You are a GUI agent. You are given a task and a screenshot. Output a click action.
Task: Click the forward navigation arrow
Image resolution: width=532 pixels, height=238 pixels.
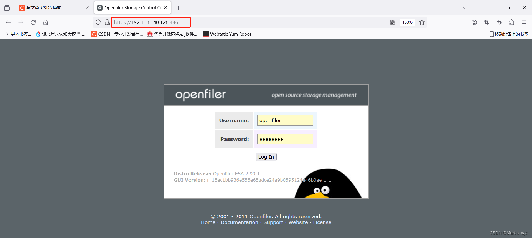pos(21,22)
